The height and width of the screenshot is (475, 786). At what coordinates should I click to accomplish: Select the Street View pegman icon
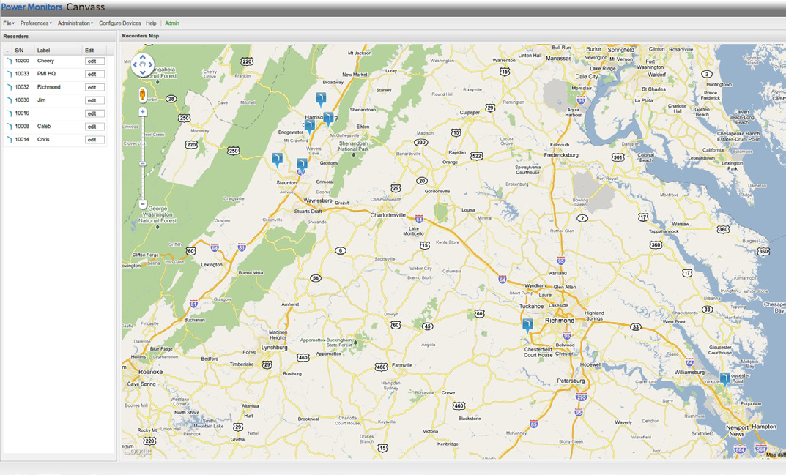[x=142, y=93]
